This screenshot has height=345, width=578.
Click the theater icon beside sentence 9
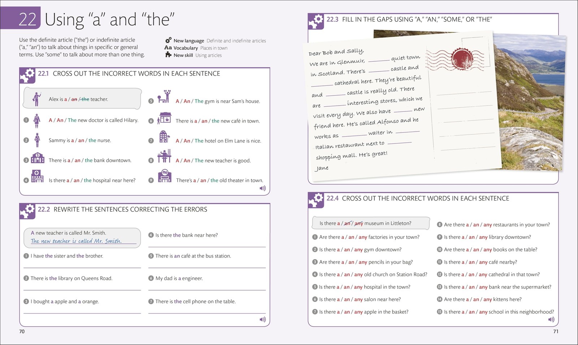pyautogui.click(x=165, y=176)
